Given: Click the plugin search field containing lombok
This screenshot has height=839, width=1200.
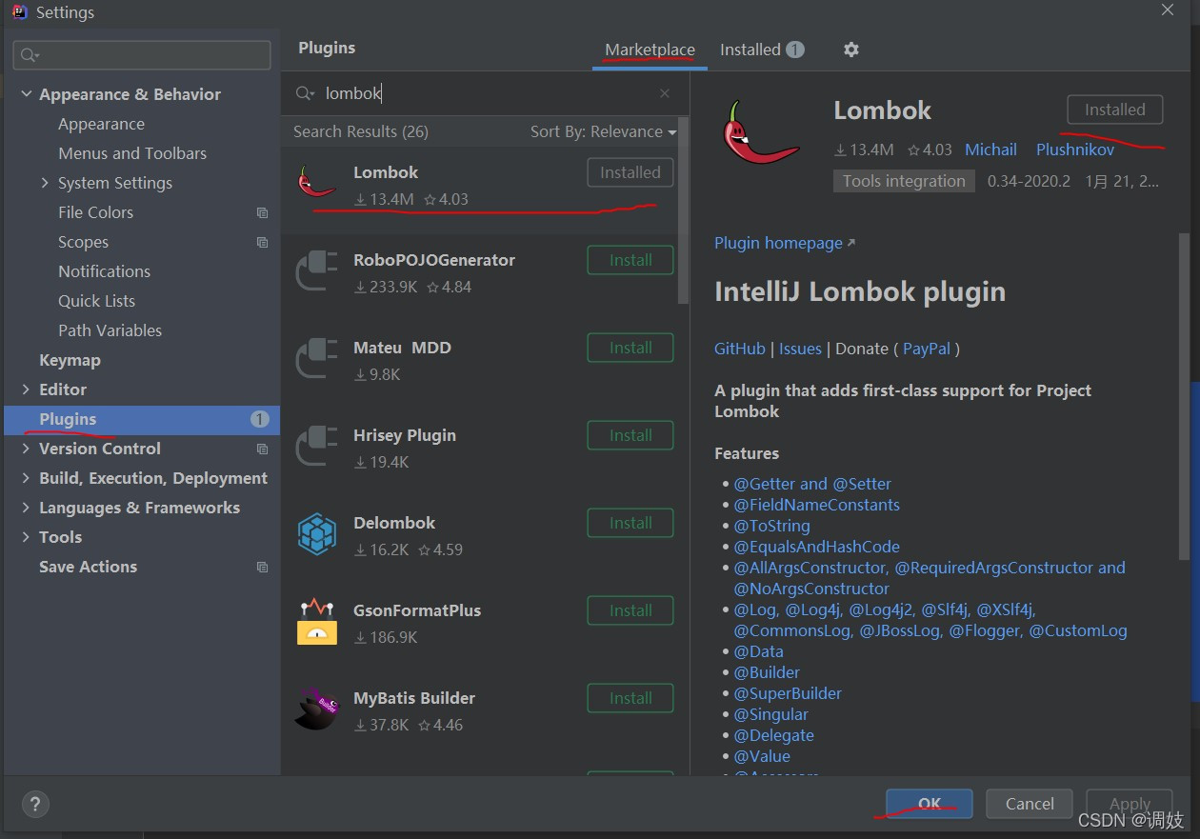Looking at the screenshot, I should pos(486,93).
